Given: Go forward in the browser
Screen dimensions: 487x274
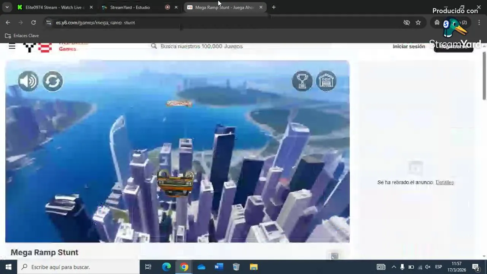Looking at the screenshot, I should tap(21, 22).
